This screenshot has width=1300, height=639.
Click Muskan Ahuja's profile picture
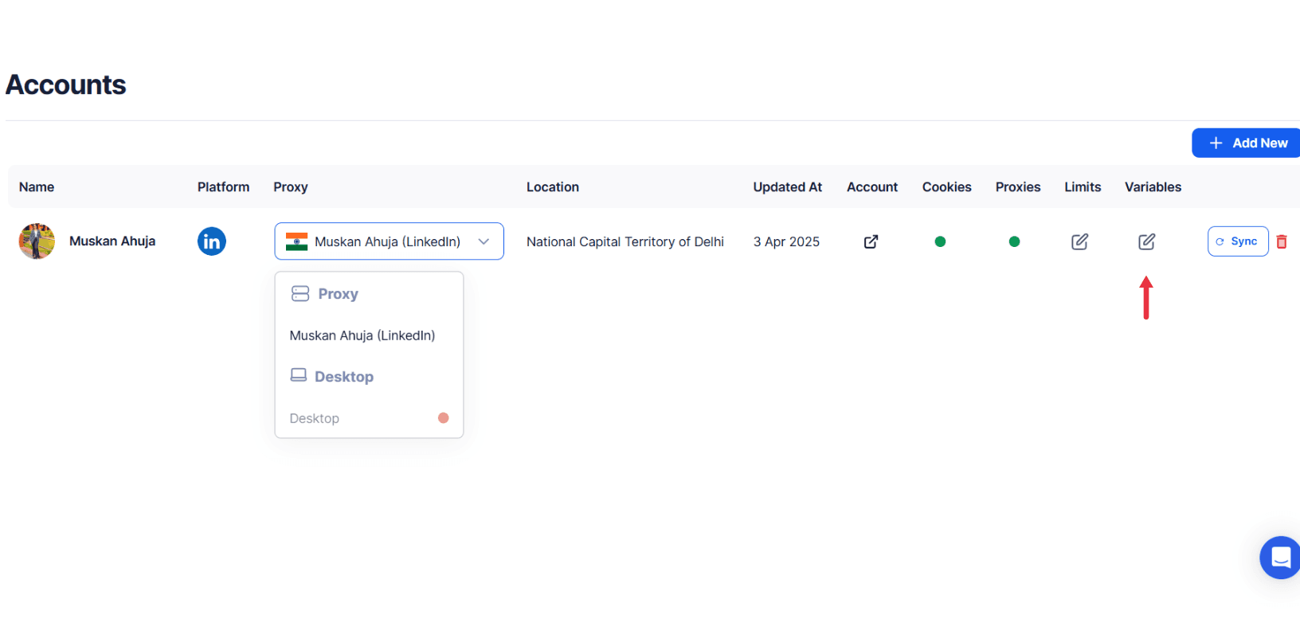point(37,241)
